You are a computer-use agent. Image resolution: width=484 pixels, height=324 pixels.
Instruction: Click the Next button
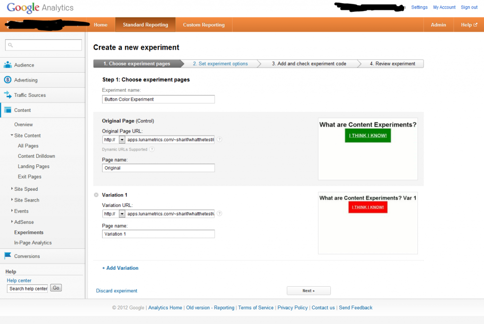pyautogui.click(x=309, y=290)
